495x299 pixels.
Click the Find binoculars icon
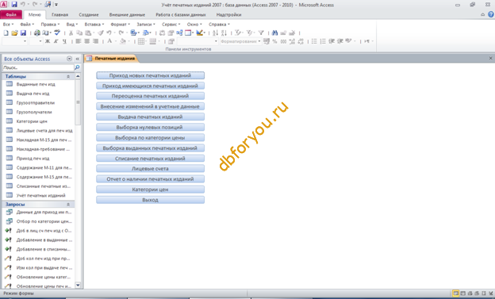pos(274,33)
